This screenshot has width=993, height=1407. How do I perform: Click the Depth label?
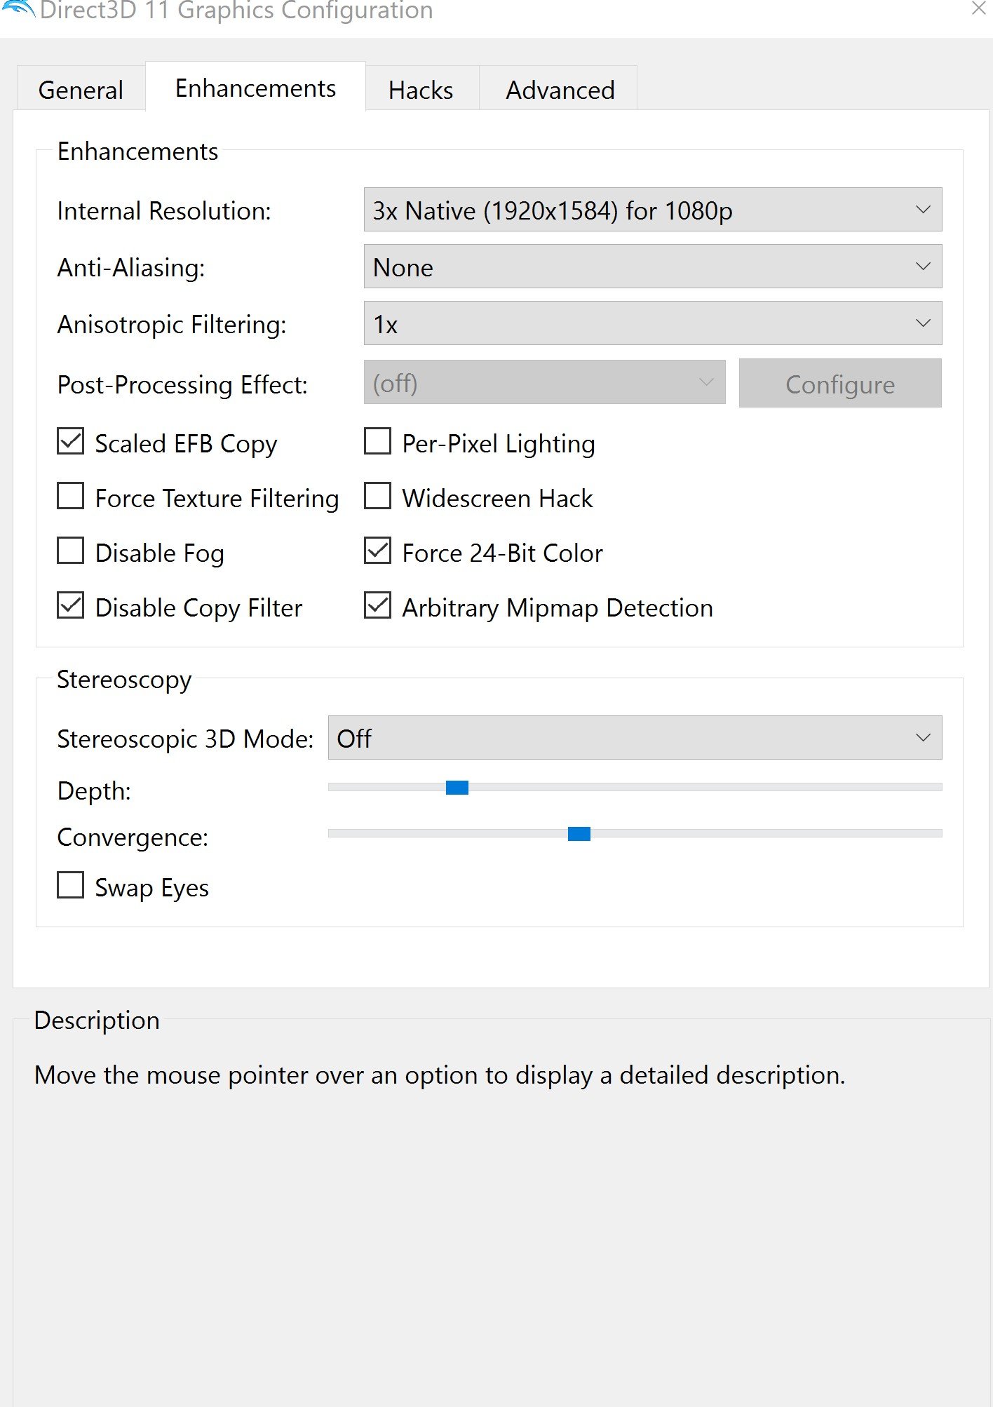pos(94,791)
